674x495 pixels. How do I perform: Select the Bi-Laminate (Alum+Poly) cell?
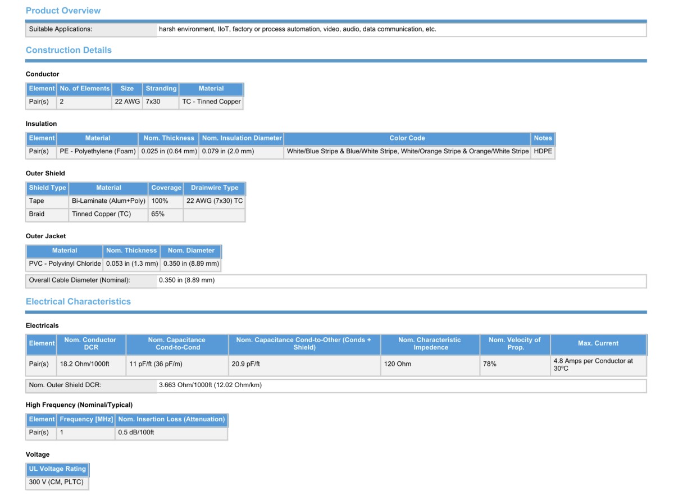coord(108,201)
